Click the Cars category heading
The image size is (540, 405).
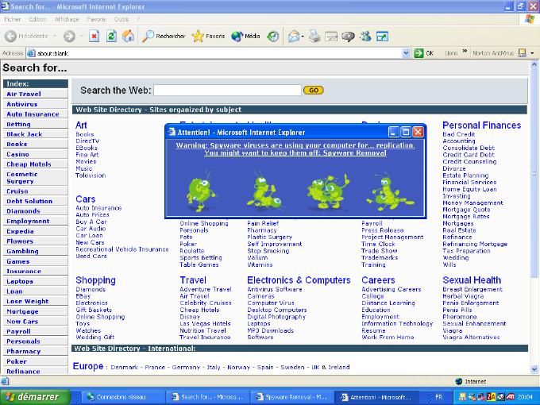click(86, 199)
